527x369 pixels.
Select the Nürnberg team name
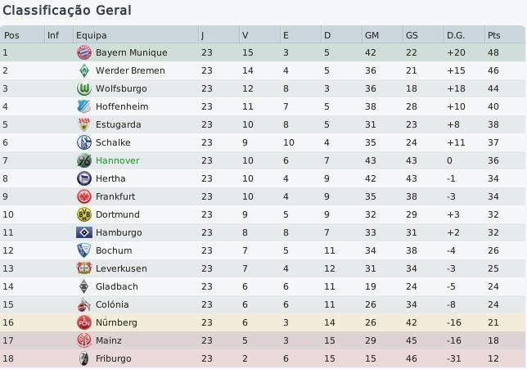116,322
